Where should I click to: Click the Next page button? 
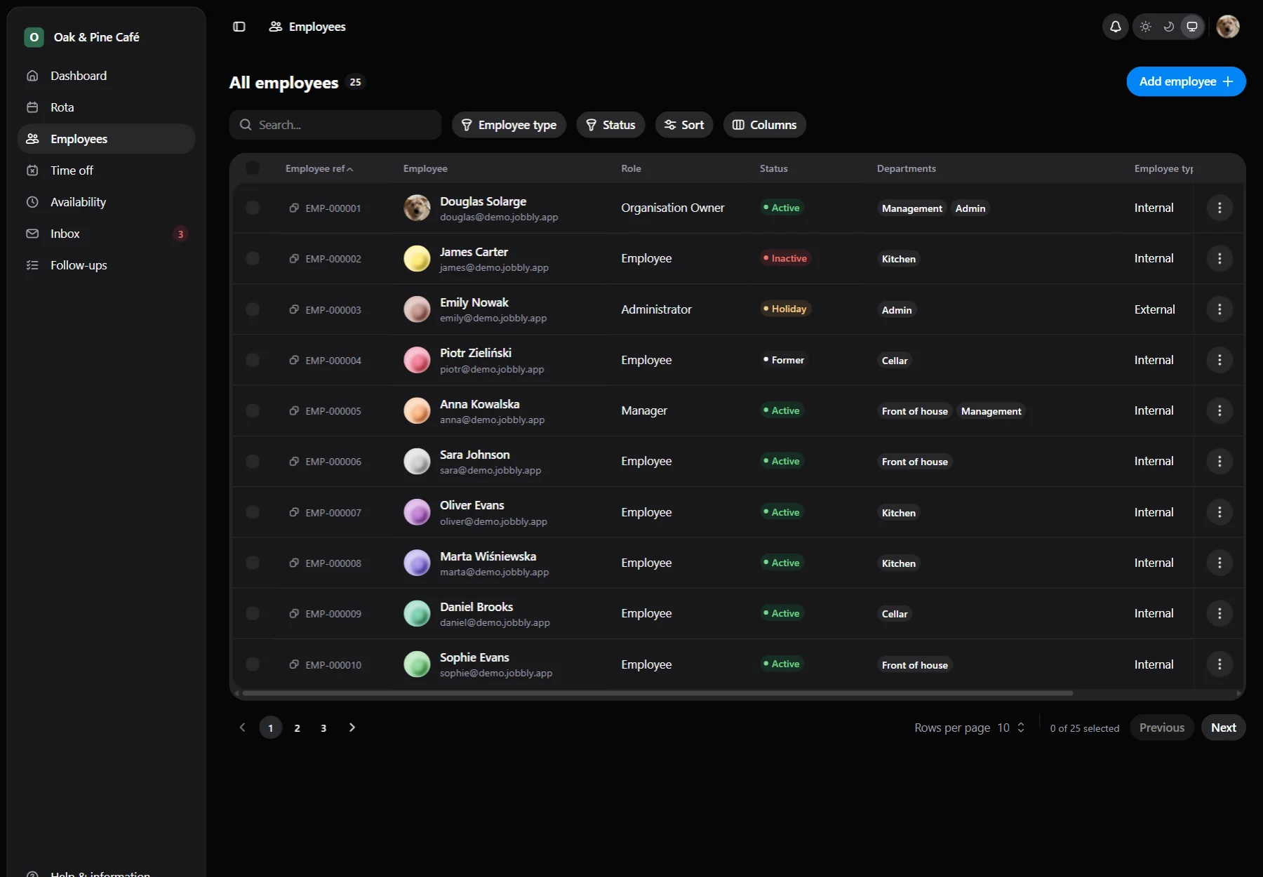point(1223,728)
